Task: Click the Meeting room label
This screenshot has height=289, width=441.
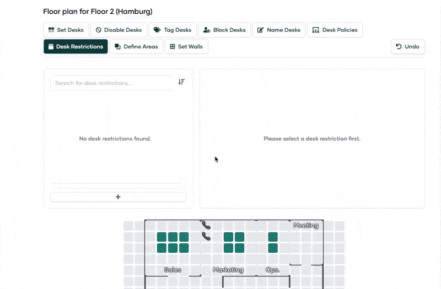Action: [x=306, y=226]
